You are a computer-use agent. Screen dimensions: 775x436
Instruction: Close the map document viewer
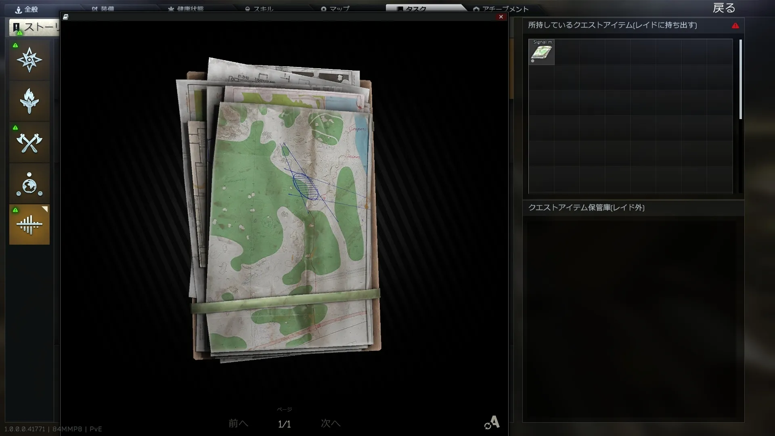(501, 17)
